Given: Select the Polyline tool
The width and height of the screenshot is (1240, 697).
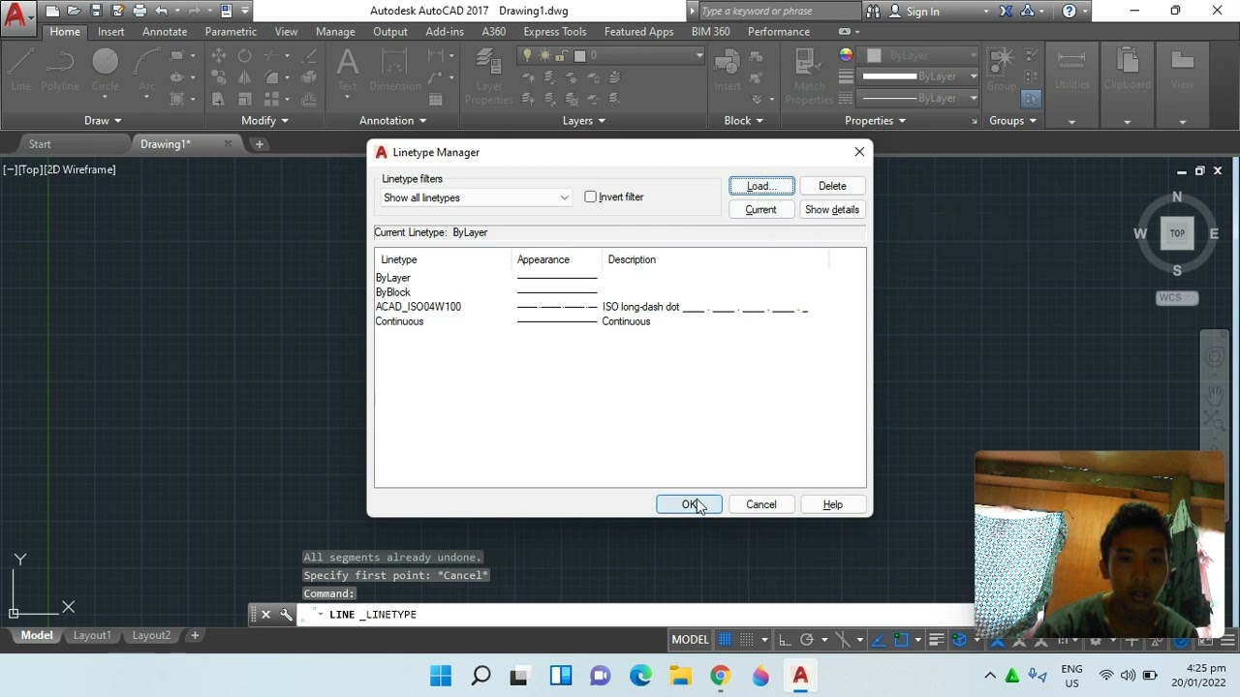Looking at the screenshot, I should [59, 71].
